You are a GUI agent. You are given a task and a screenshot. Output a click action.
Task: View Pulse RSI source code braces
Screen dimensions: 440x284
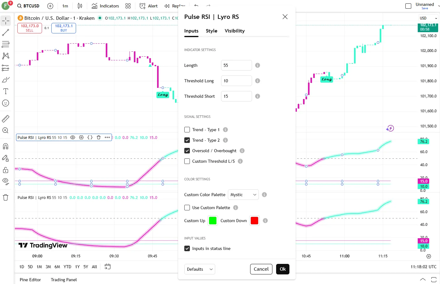click(90, 137)
